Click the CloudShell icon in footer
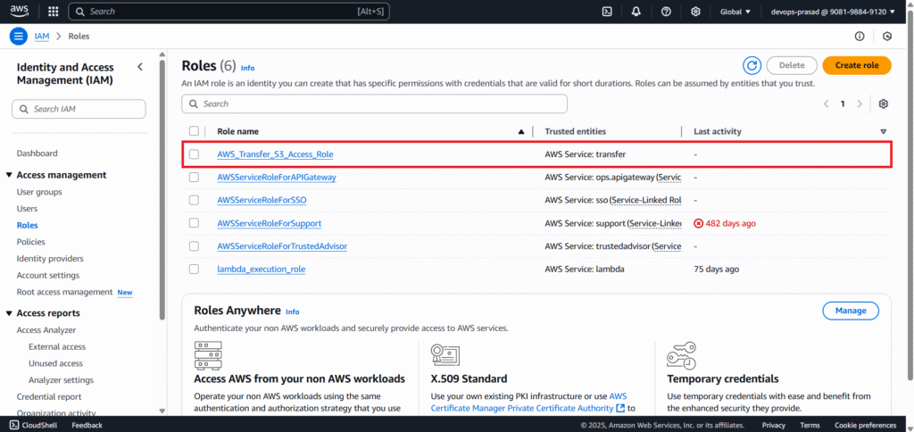This screenshot has height=432, width=914. pyautogui.click(x=14, y=425)
